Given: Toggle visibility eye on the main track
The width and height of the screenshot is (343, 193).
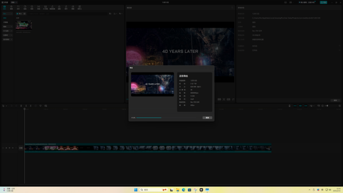Looking at the screenshot, I should [x=9, y=148].
